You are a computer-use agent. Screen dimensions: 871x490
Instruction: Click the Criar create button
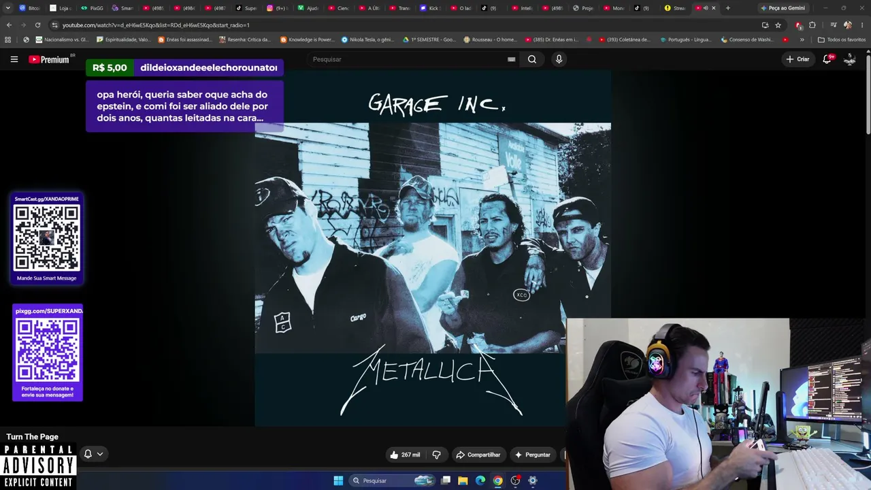click(798, 59)
